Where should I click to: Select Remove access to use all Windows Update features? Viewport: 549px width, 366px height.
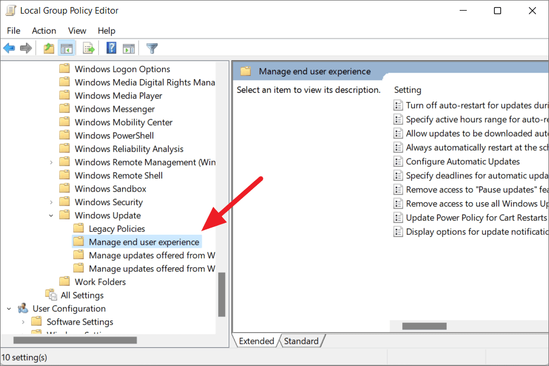(x=476, y=203)
